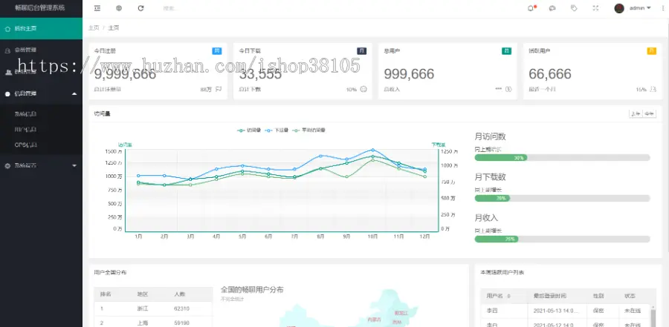Click the 2021-05-13 login time cell
This screenshot has width=669, height=327.
[x=556, y=311]
